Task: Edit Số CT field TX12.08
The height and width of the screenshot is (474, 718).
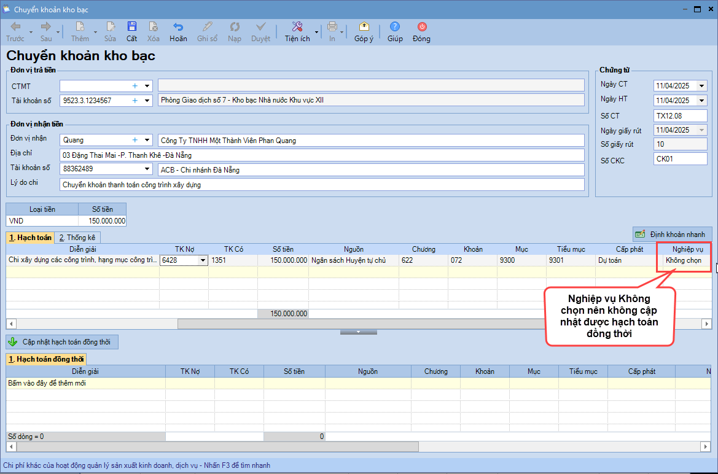Action: click(680, 115)
